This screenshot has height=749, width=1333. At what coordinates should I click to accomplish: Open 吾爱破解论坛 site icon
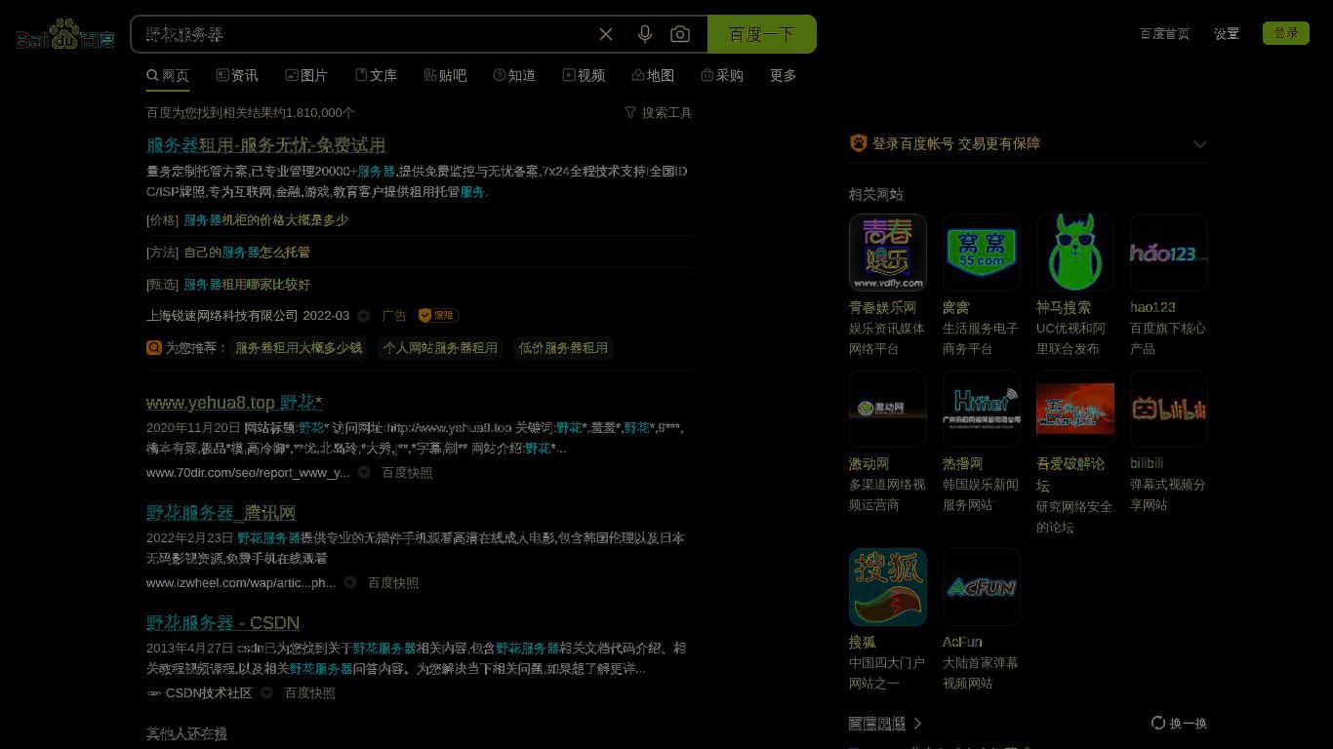tap(1074, 409)
